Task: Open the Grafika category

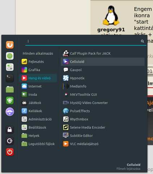Action: pos(38,70)
